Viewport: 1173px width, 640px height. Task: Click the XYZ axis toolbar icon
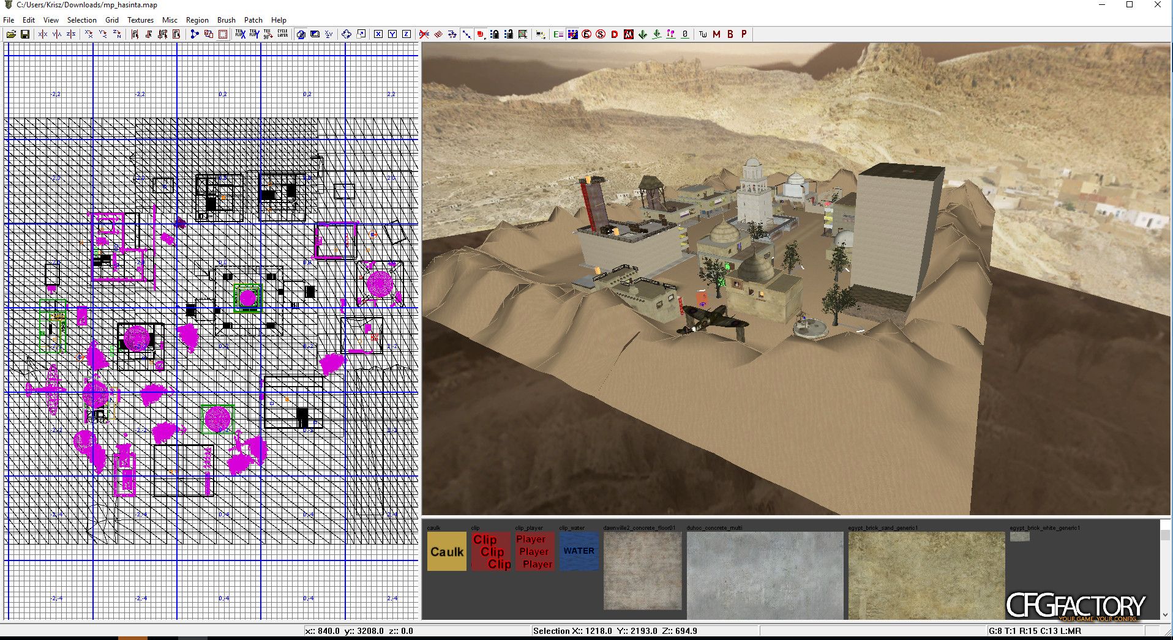click(329, 34)
